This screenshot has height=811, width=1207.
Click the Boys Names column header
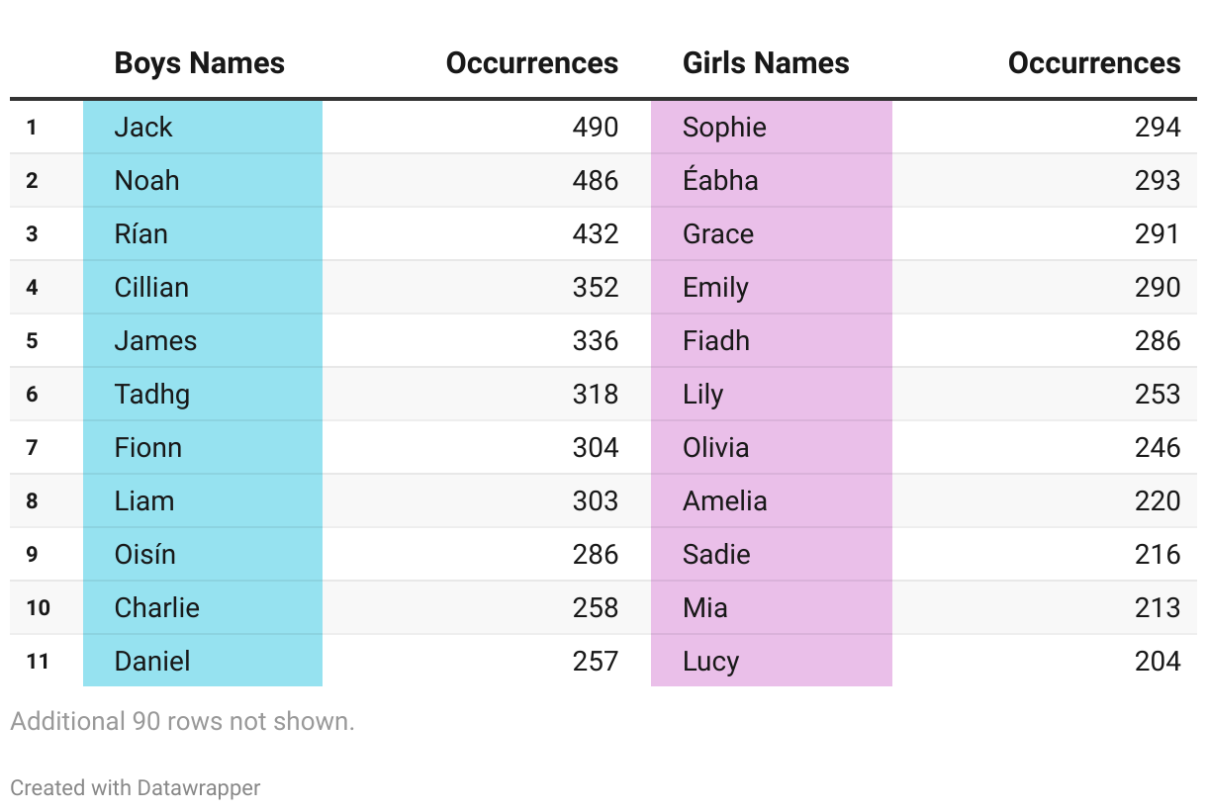coord(200,63)
